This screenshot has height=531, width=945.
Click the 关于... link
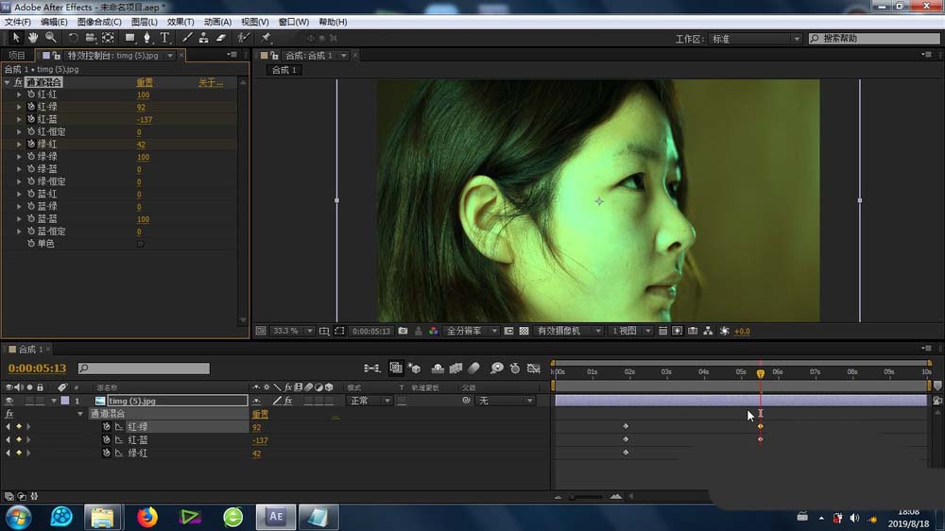click(x=211, y=82)
